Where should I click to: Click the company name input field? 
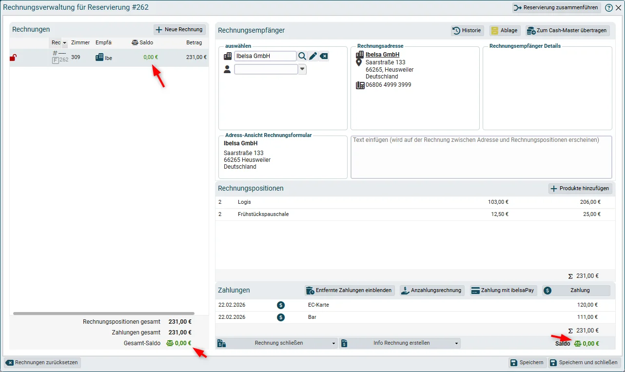coord(265,56)
